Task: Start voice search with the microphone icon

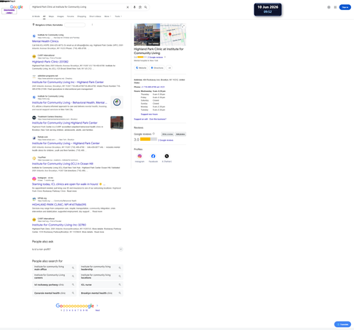Action: tap(135, 7)
